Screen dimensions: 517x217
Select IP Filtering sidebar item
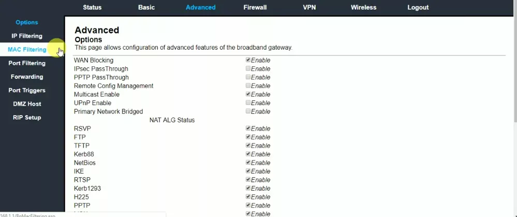tap(27, 36)
